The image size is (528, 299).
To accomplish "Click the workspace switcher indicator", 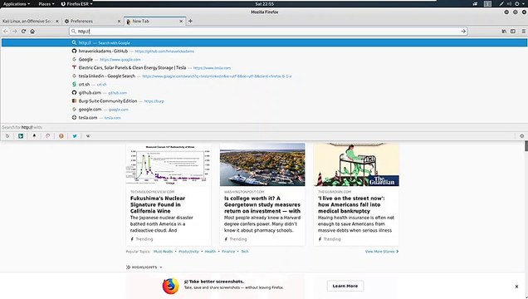I will [x=487, y=3].
